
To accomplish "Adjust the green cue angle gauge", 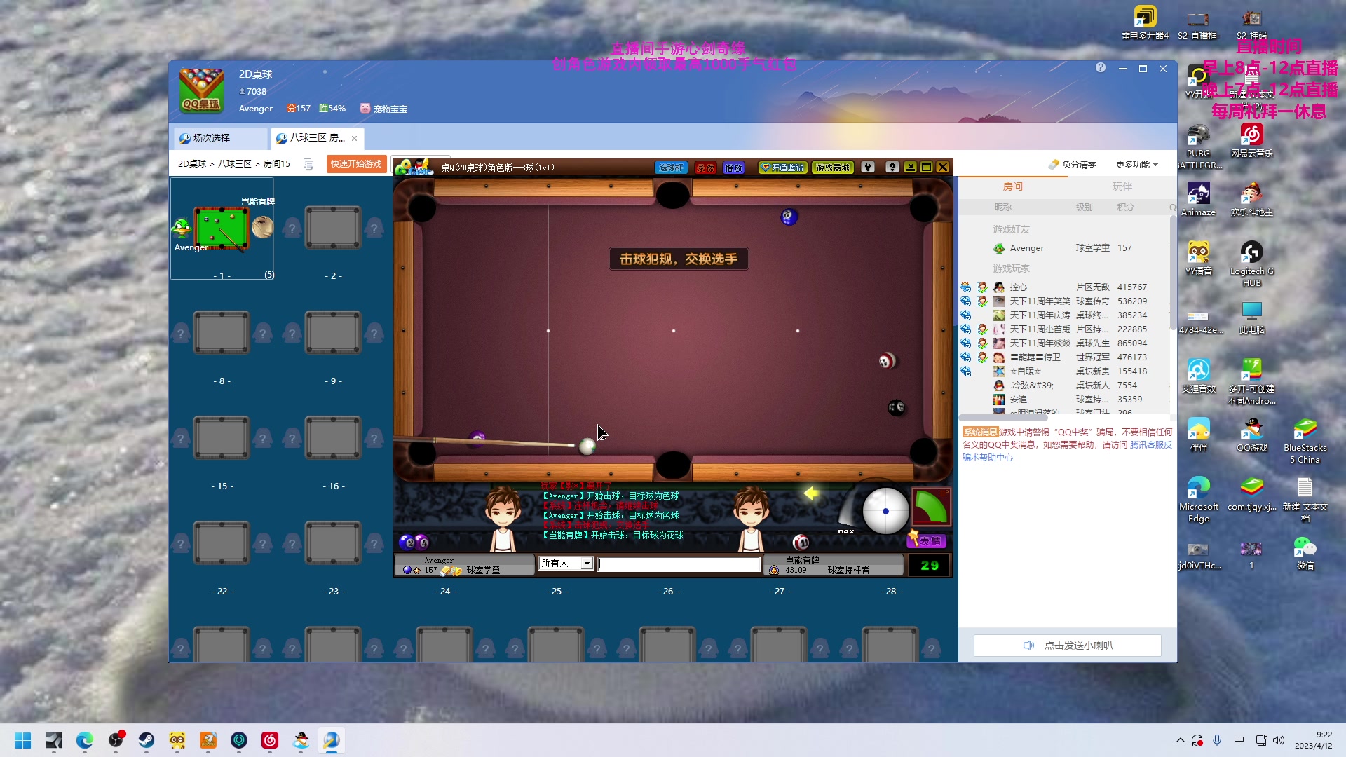I will click(x=931, y=507).
